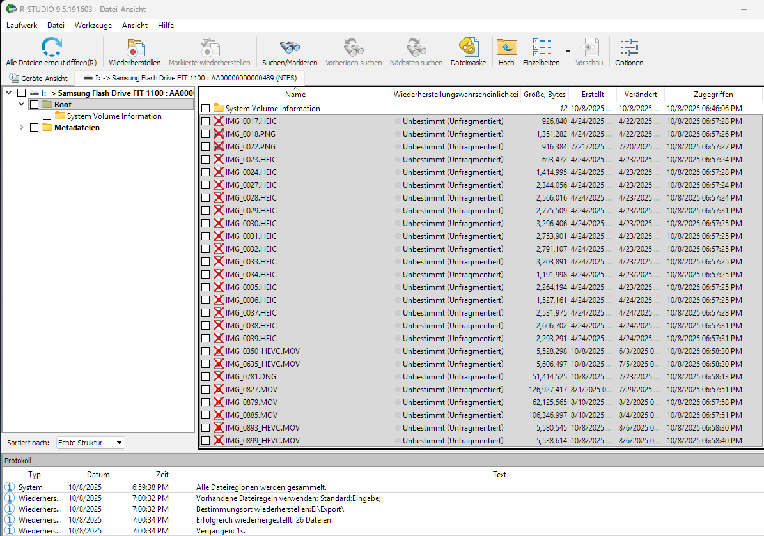Open the Ansicht menu

tap(134, 26)
